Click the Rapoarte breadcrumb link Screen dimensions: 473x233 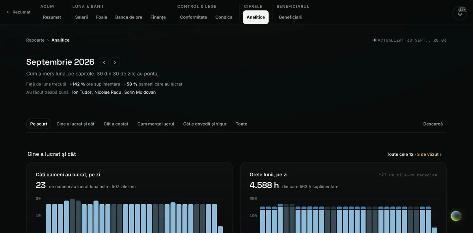coord(35,40)
